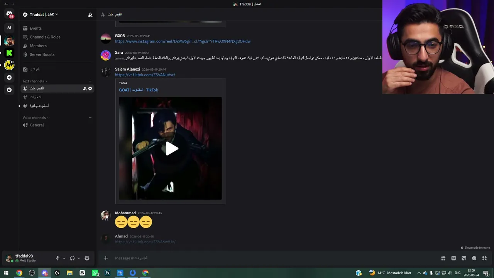Viewport: 494px width, 278px height.
Task: Open the Discover servers compass icon
Action: point(9,90)
